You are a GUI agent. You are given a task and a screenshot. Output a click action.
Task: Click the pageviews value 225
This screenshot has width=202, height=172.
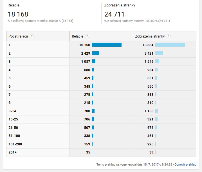pyautogui.click(x=150, y=144)
